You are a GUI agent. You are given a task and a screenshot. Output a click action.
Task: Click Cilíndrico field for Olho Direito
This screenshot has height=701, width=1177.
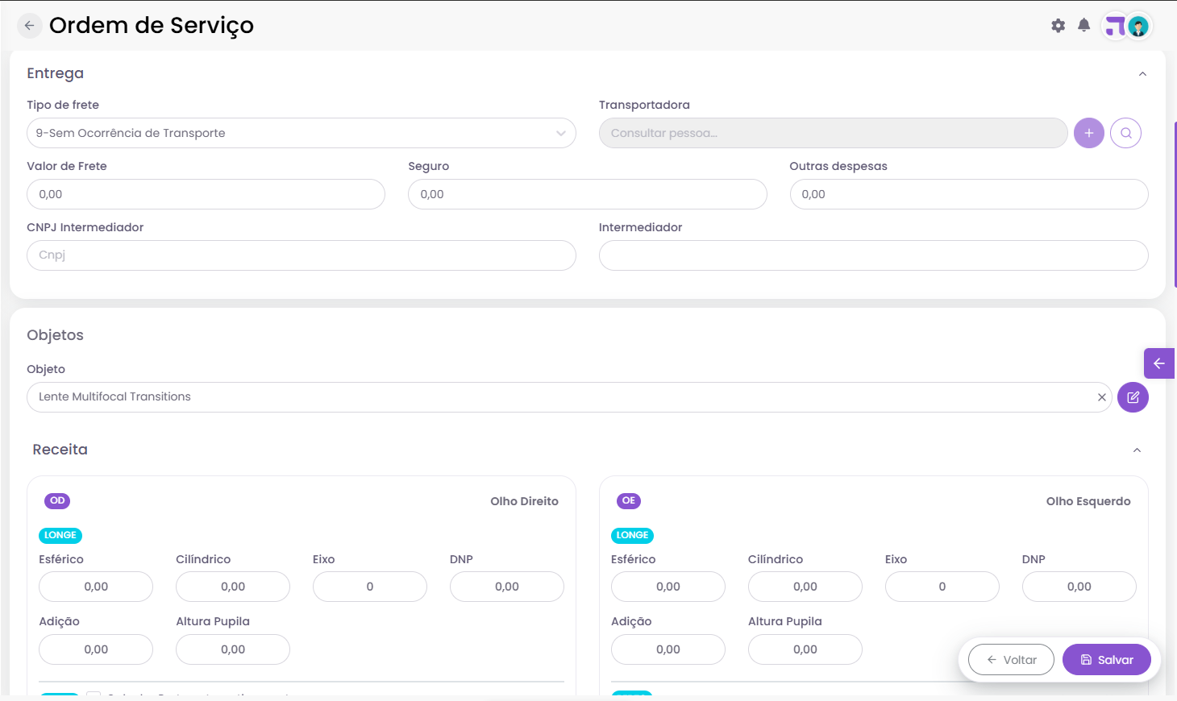click(233, 587)
